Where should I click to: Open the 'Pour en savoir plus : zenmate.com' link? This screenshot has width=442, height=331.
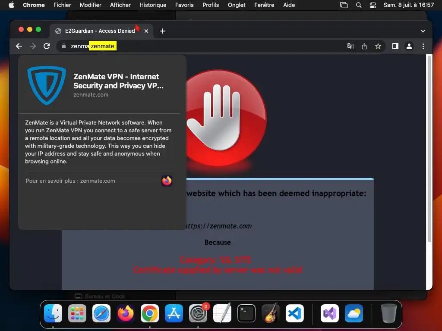[x=70, y=181]
